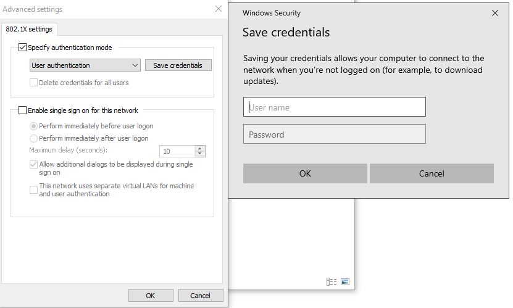Screen dimensions: 513x308
Task: Uncheck Specify authentication mode
Action: coord(23,48)
